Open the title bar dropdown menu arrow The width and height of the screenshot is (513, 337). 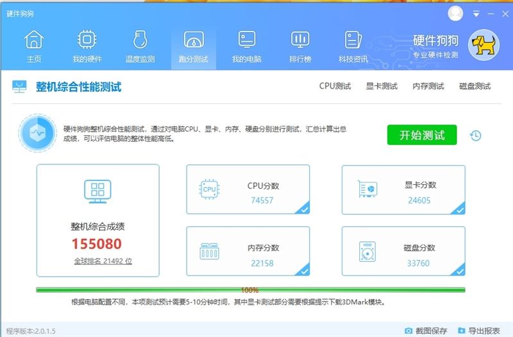[476, 13]
